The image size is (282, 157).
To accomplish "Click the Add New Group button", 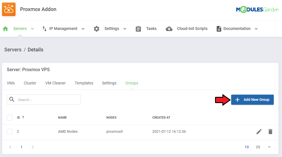I will coord(252,100).
